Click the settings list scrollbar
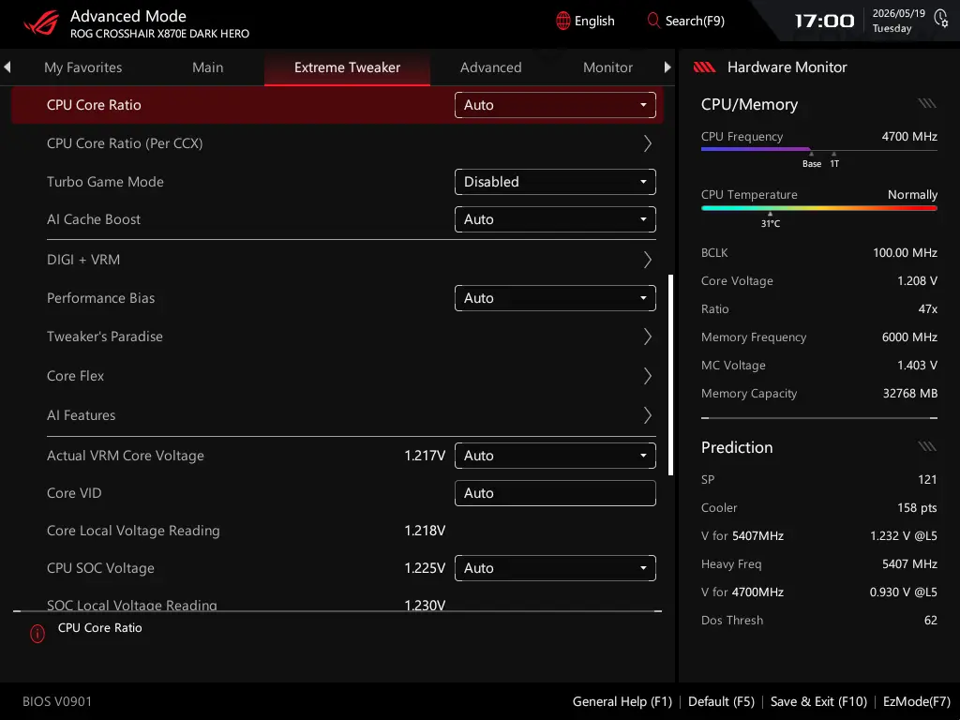The width and height of the screenshot is (960, 720). (x=671, y=375)
